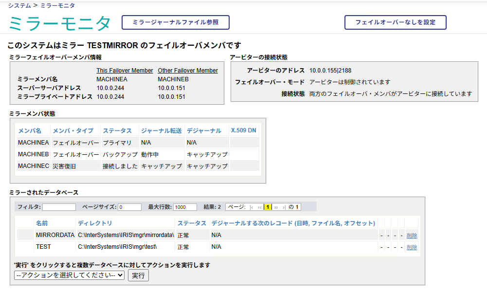Click 削除 link for TEST database
The width and height of the screenshot is (487, 294).
point(412,247)
